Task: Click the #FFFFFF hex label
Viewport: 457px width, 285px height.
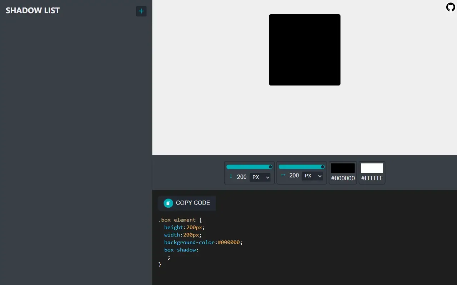Action: 372,178
